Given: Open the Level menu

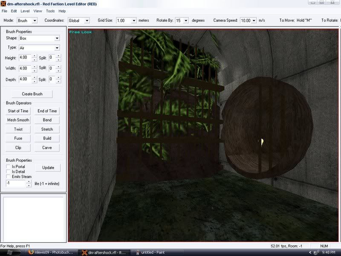Looking at the screenshot, I should pyautogui.click(x=25, y=11).
